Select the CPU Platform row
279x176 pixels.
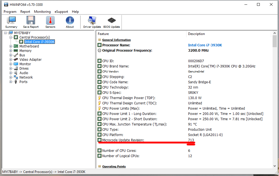tap(184, 135)
